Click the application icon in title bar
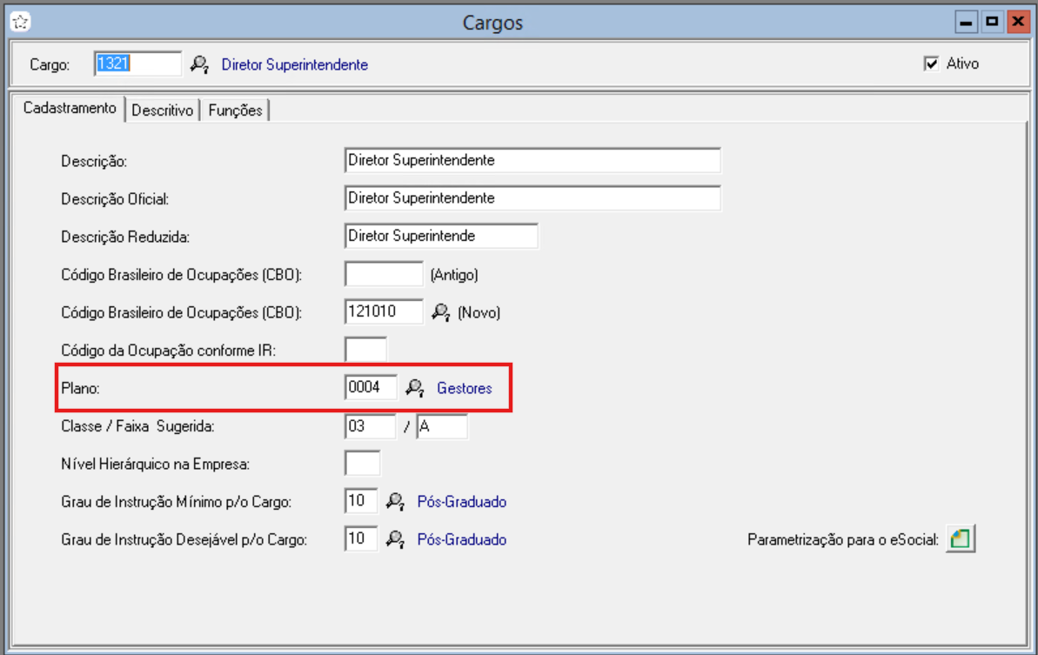Viewport: 1038px width, 655px height. [x=17, y=22]
